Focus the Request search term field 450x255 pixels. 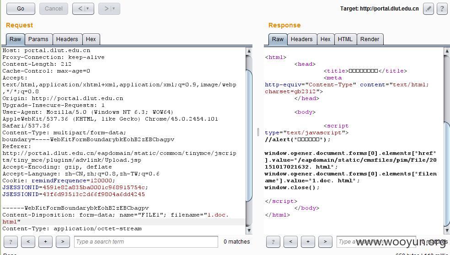coord(146,242)
